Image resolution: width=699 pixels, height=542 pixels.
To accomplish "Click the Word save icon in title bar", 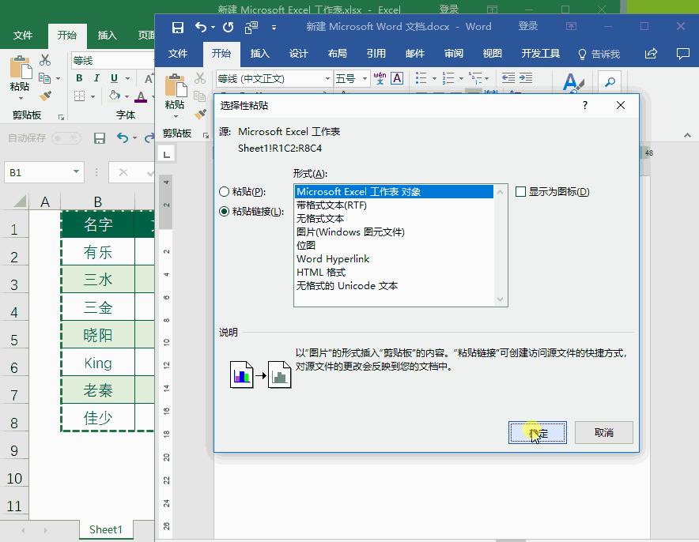I will coord(178,28).
